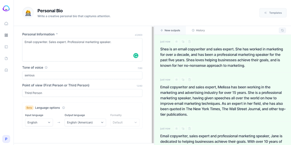This screenshot has width=291, height=145.
Task: Click the Tone of voice input field
Action: pyautogui.click(x=82, y=75)
